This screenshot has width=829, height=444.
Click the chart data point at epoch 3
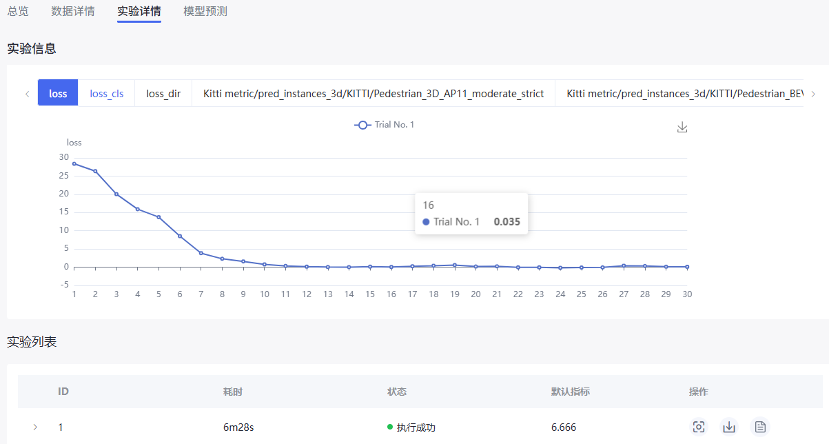(116, 194)
